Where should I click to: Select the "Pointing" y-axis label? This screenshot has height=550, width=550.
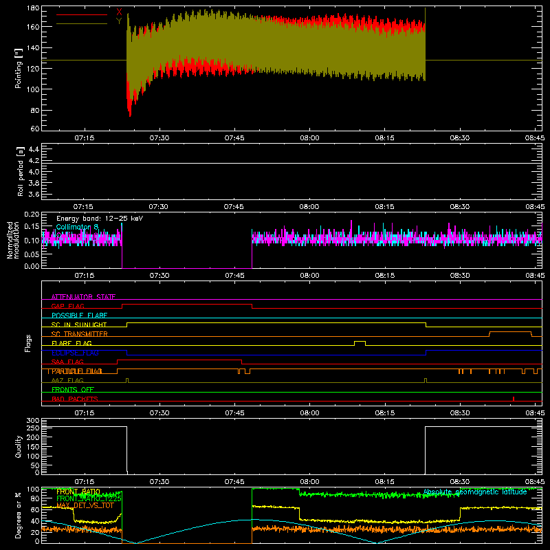19,68
